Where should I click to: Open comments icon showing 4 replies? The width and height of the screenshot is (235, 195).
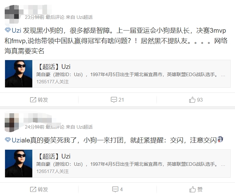pyautogui.click(x=115, y=189)
